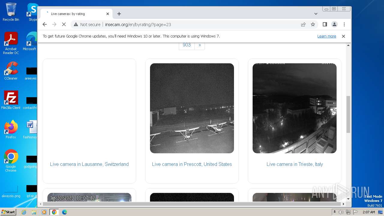
Task: Go to next page with » link
Action: [200, 45]
